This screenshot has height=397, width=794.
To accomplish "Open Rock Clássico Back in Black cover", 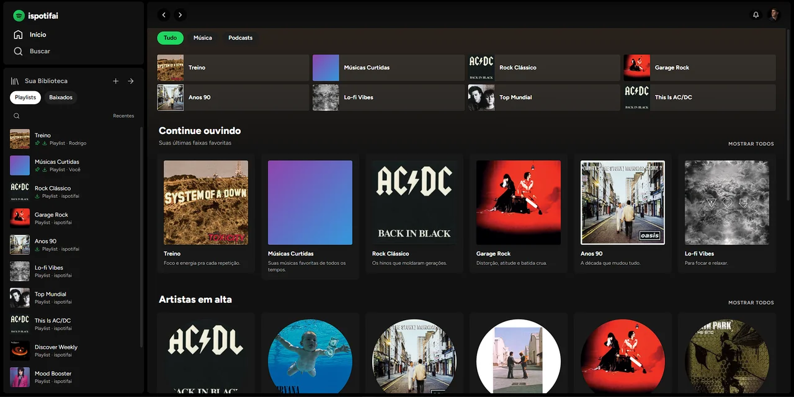I will tap(414, 203).
